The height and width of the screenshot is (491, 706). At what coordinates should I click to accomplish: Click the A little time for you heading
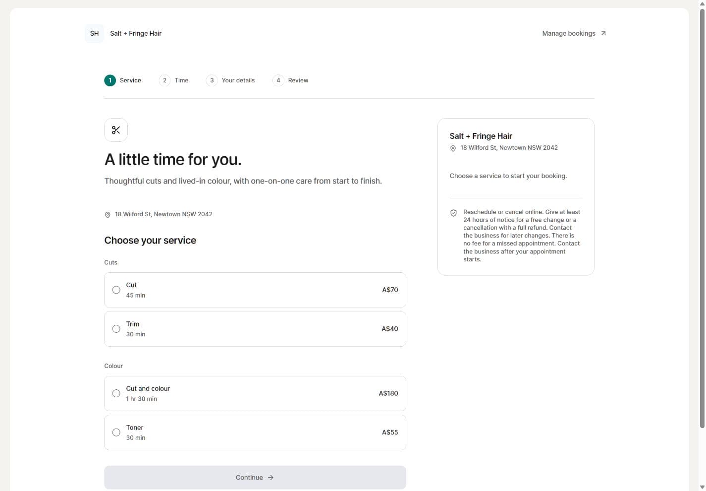click(x=173, y=160)
